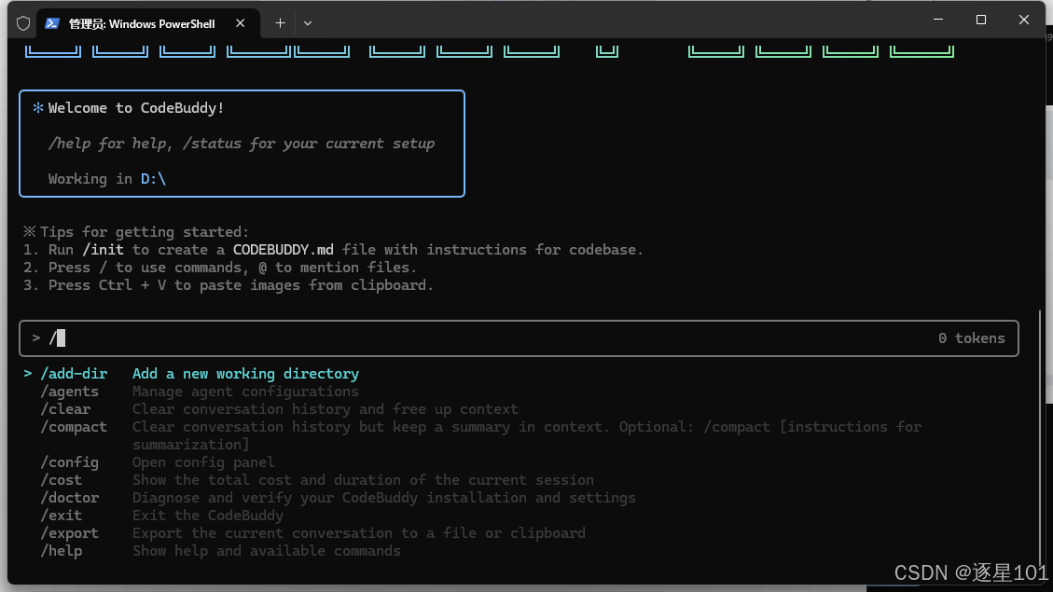Select /exit to quit CodeBuddy
1053x592 pixels.
point(61,515)
